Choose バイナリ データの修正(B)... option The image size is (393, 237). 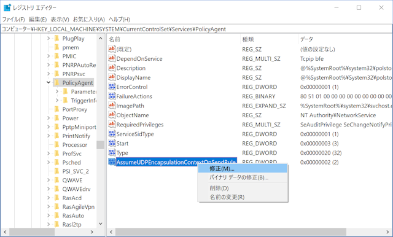tap(243, 177)
